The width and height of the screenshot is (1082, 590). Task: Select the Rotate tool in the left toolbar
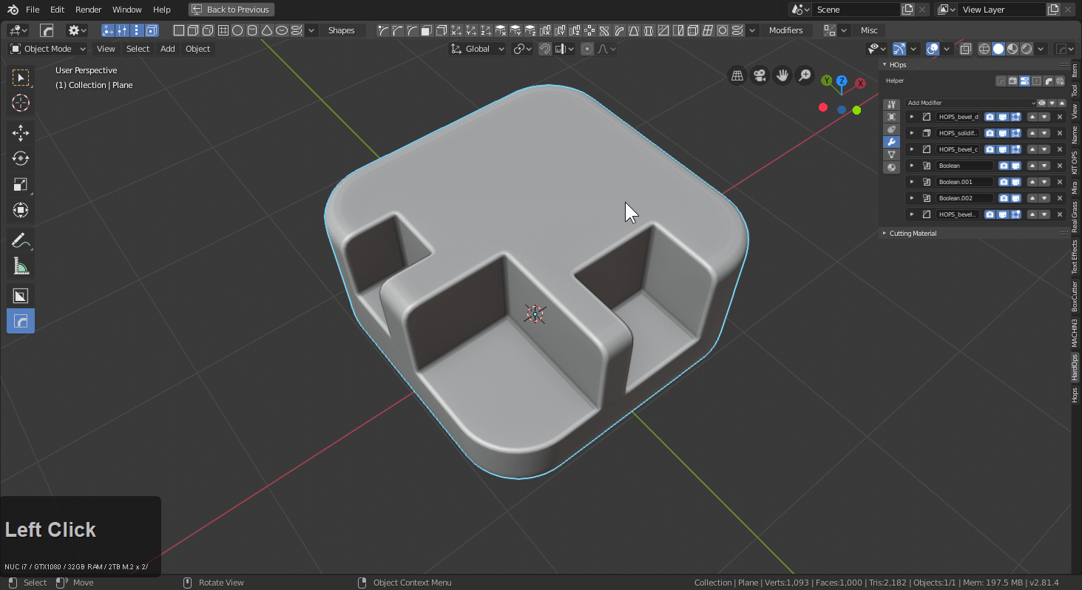click(x=21, y=159)
